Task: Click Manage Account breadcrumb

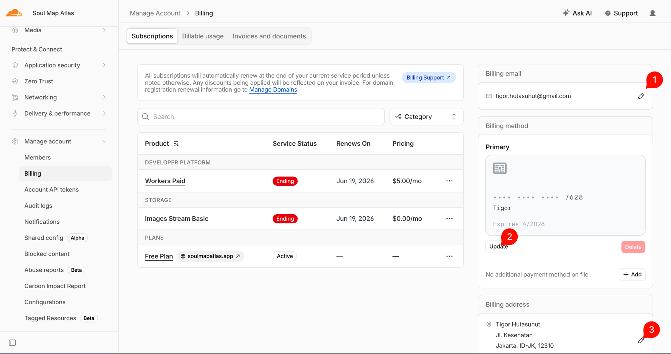Action: 155,13
